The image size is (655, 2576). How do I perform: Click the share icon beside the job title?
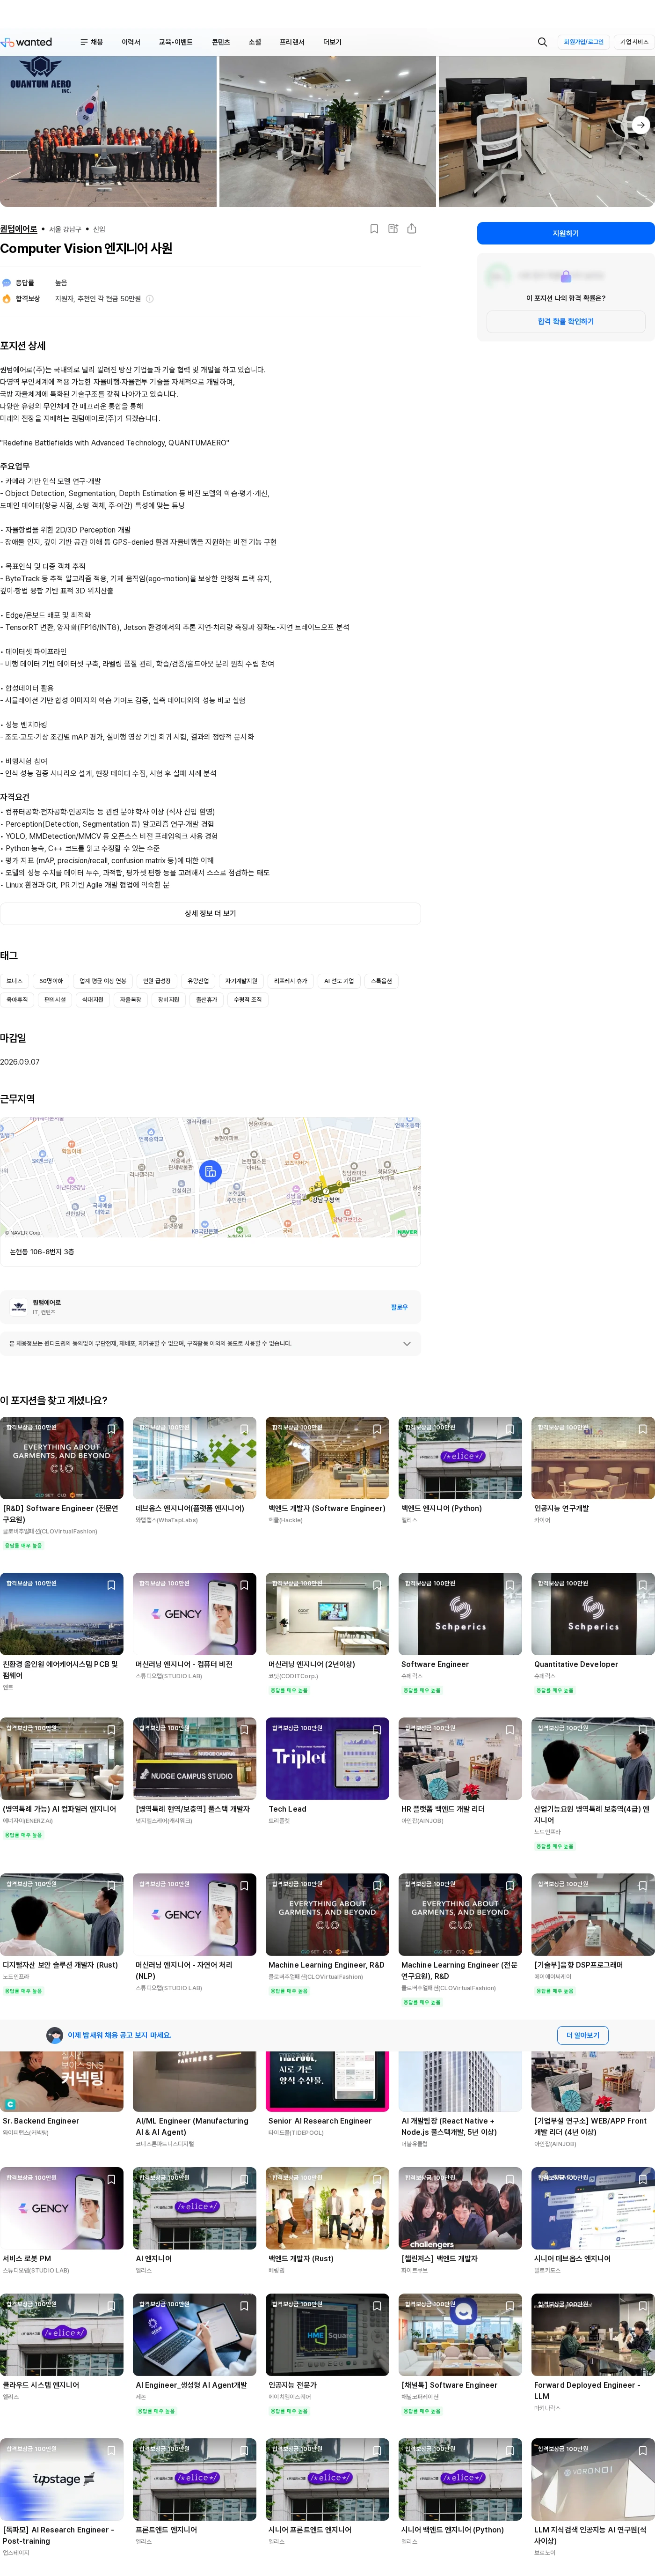coord(411,229)
